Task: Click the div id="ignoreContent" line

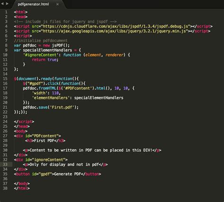Action: [41, 160]
